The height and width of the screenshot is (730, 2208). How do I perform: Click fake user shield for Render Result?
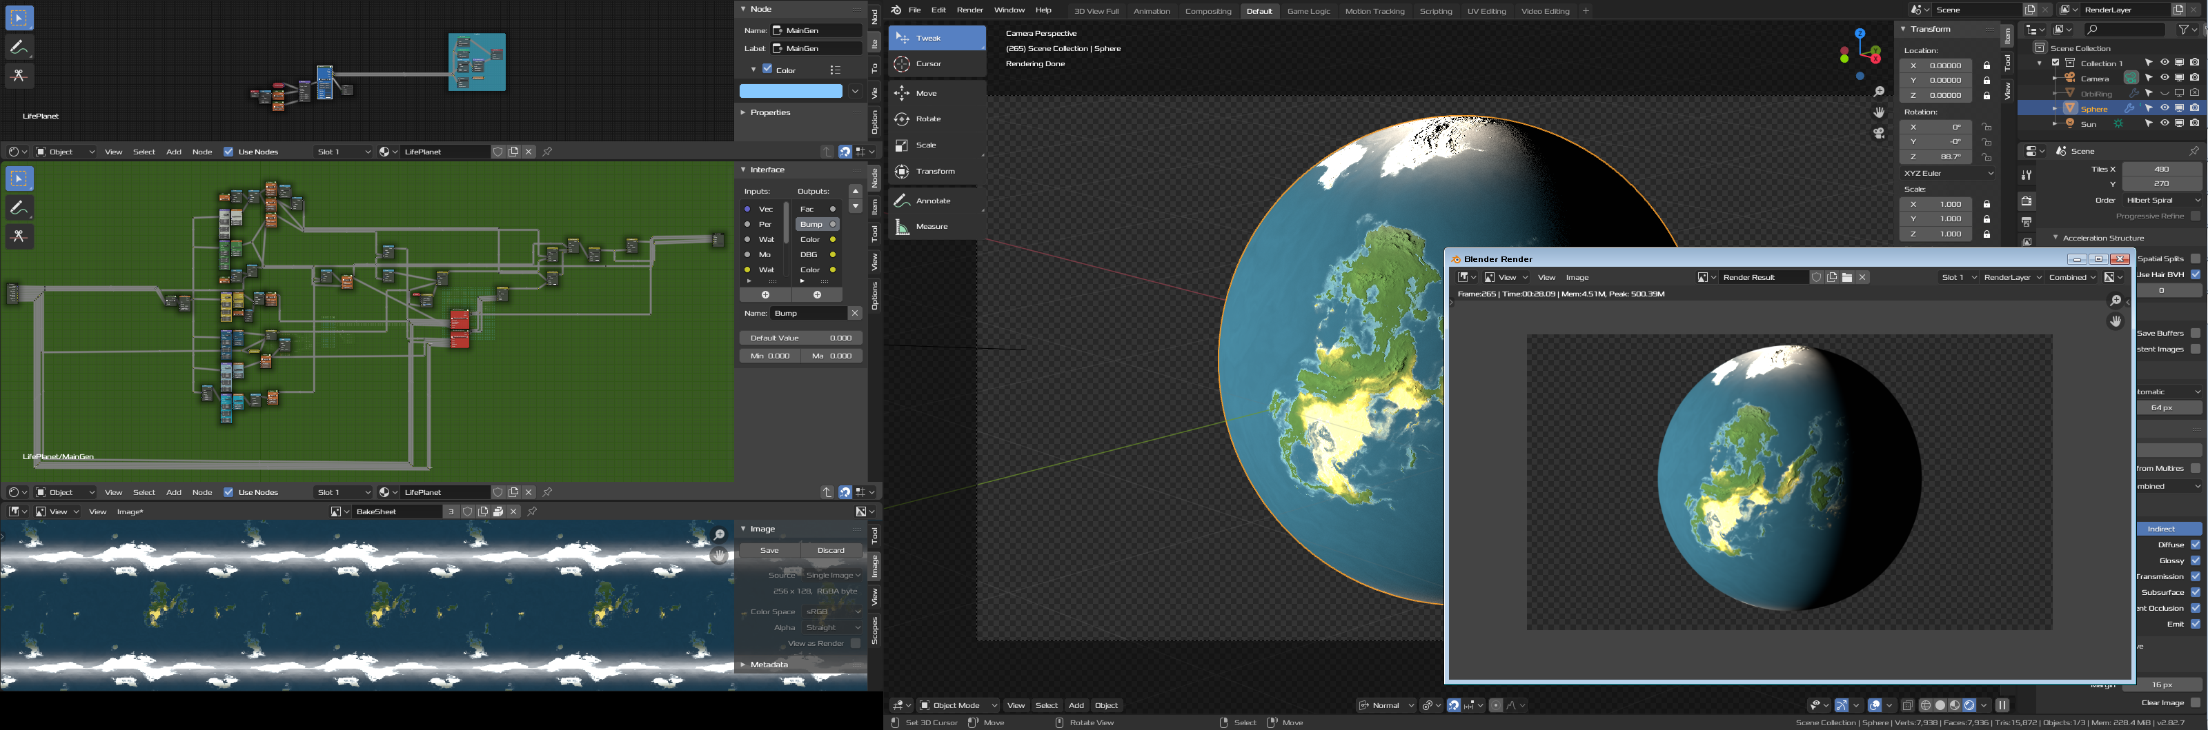click(x=1816, y=278)
